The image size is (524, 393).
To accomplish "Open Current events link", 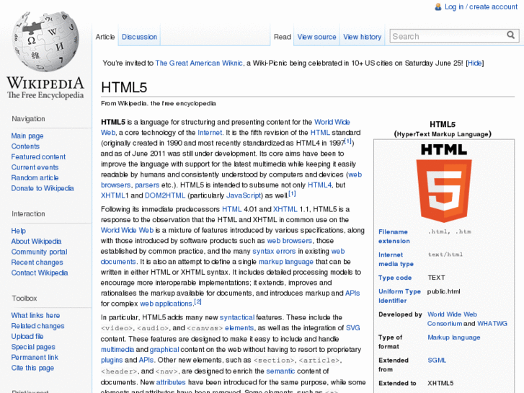I will pyautogui.click(x=35, y=167).
